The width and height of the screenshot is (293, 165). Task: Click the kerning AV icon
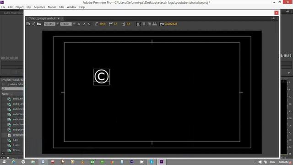pyautogui.click(x=111, y=24)
